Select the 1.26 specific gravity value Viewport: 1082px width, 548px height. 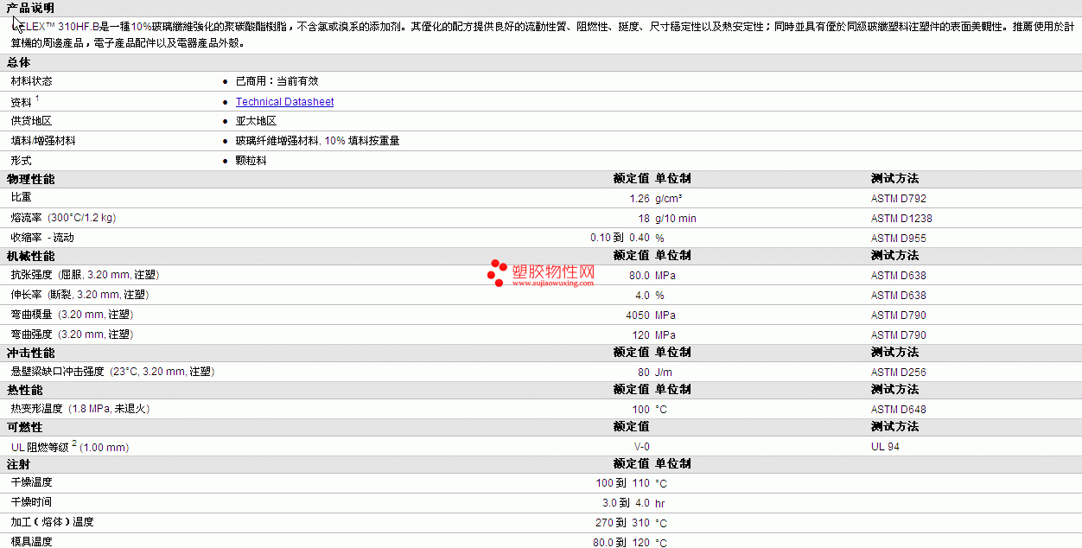click(x=640, y=199)
